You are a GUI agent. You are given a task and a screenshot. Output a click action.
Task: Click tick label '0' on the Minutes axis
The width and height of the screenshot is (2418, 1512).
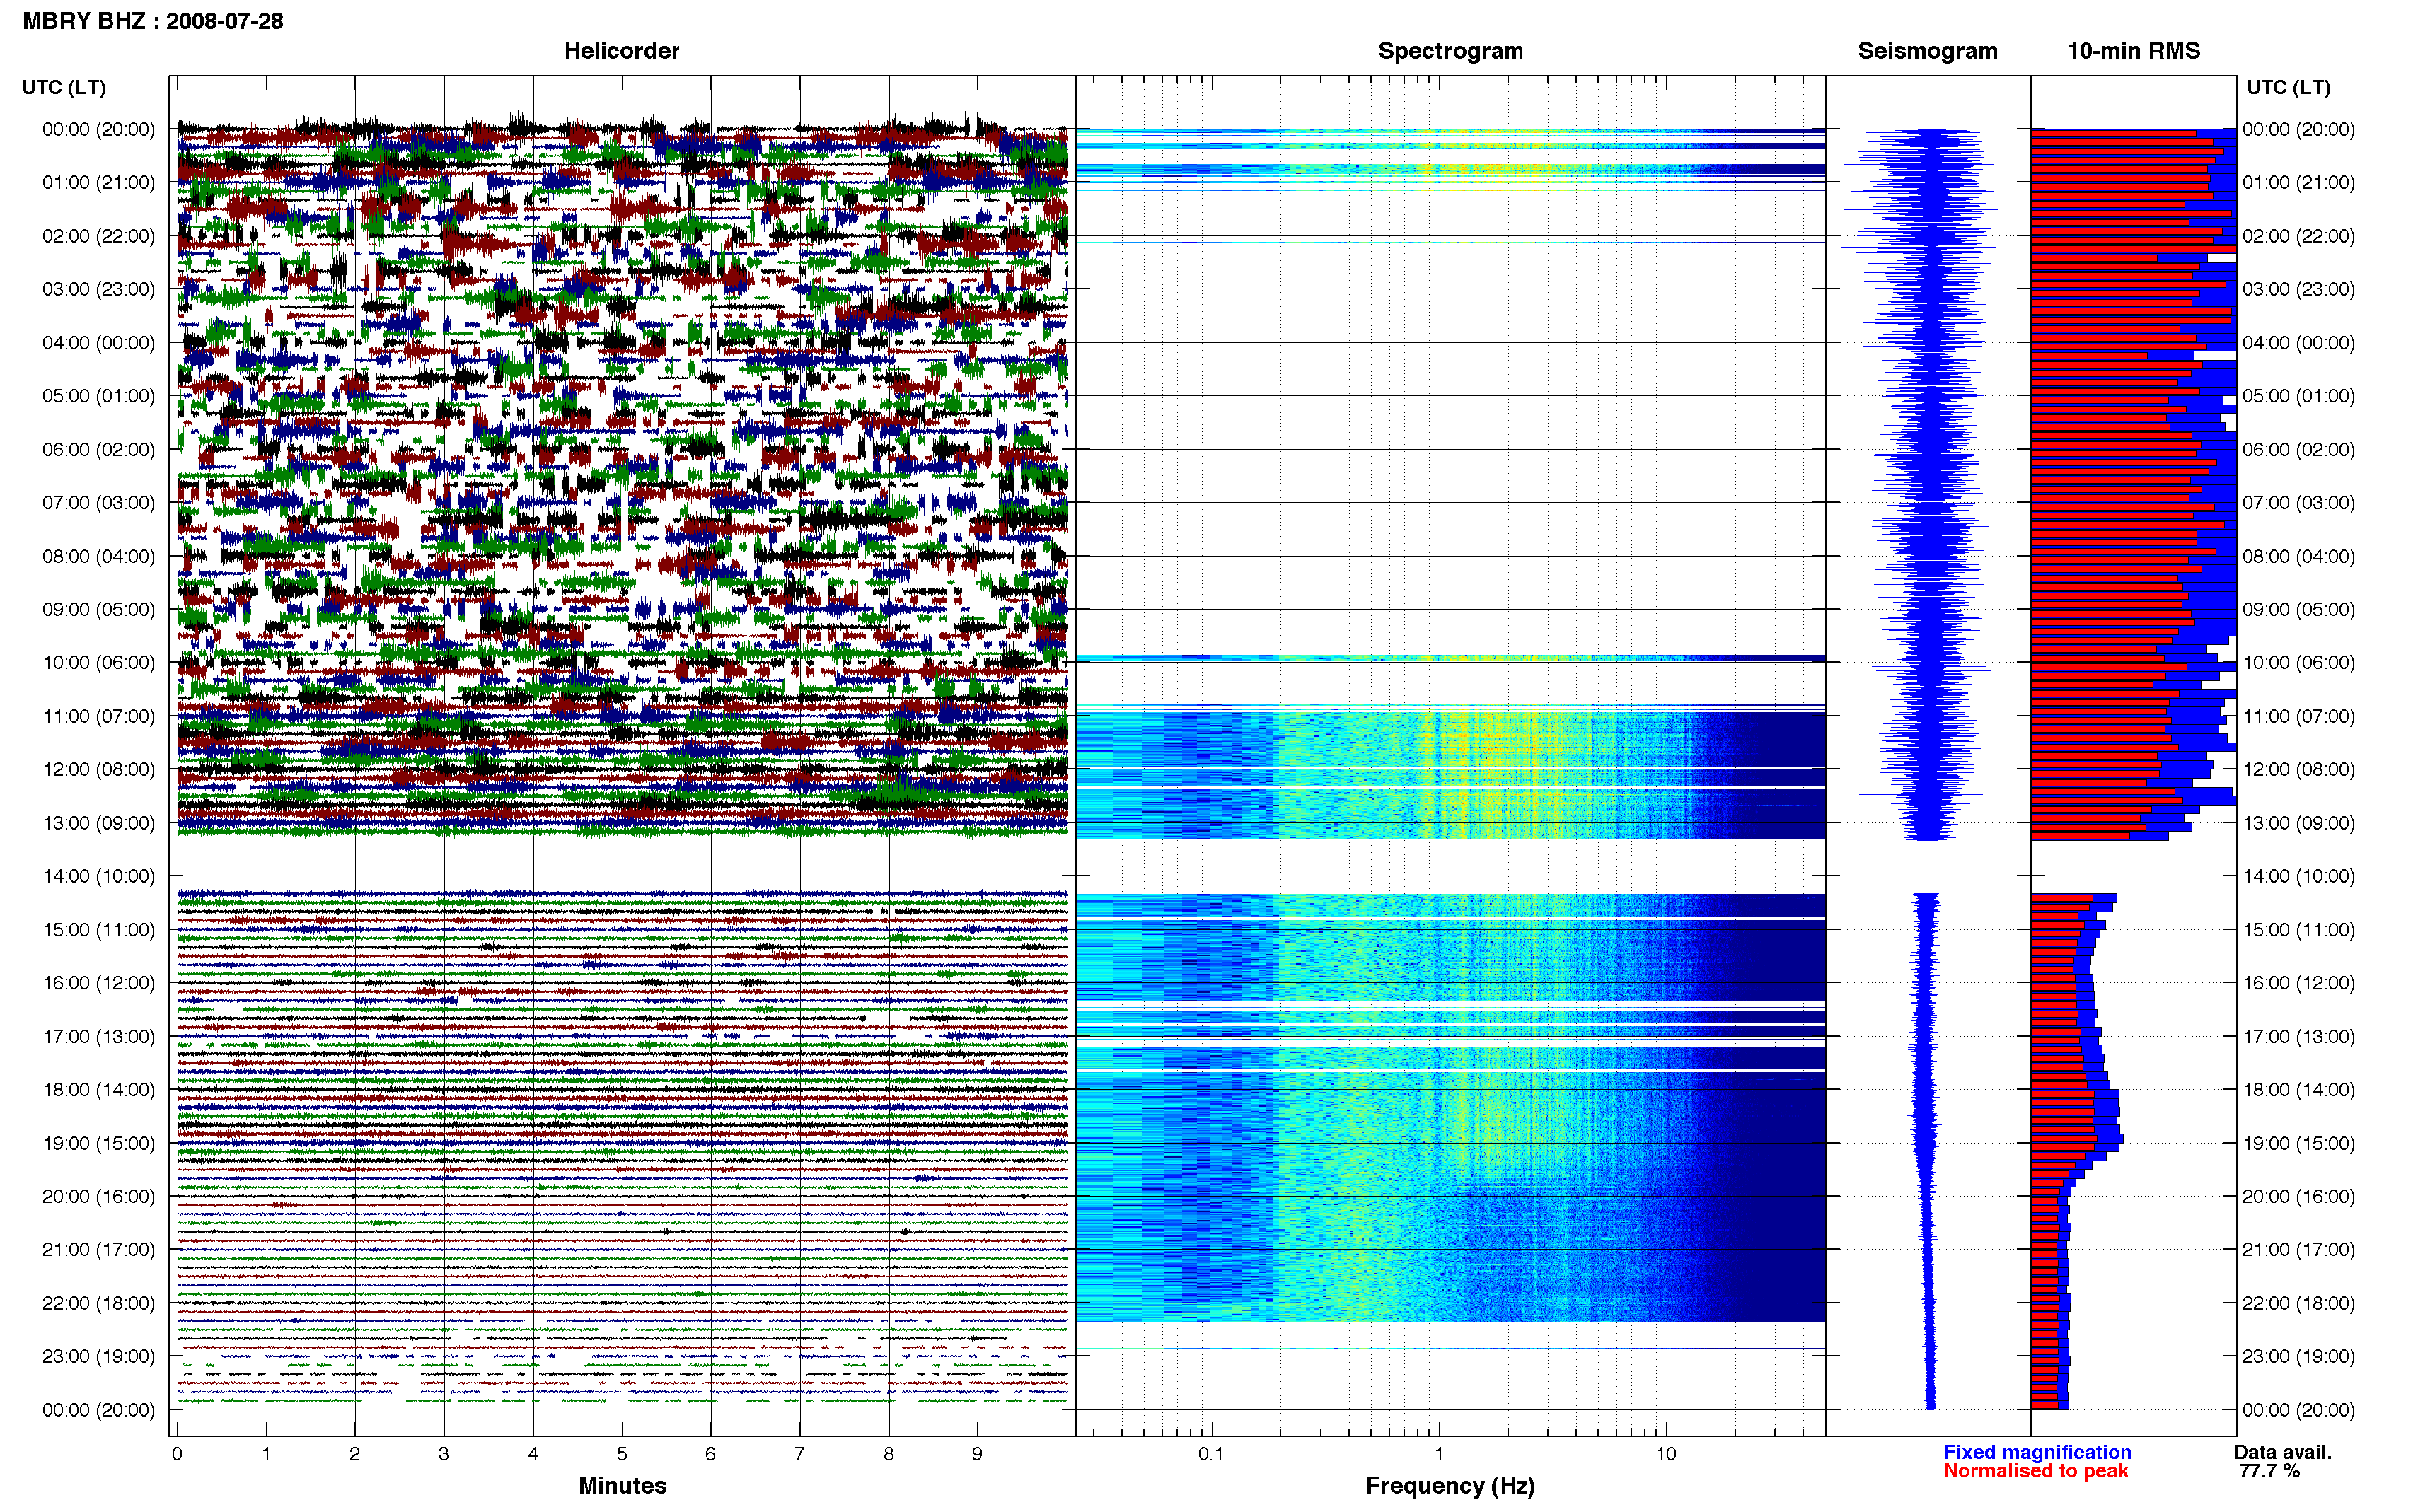click(177, 1454)
